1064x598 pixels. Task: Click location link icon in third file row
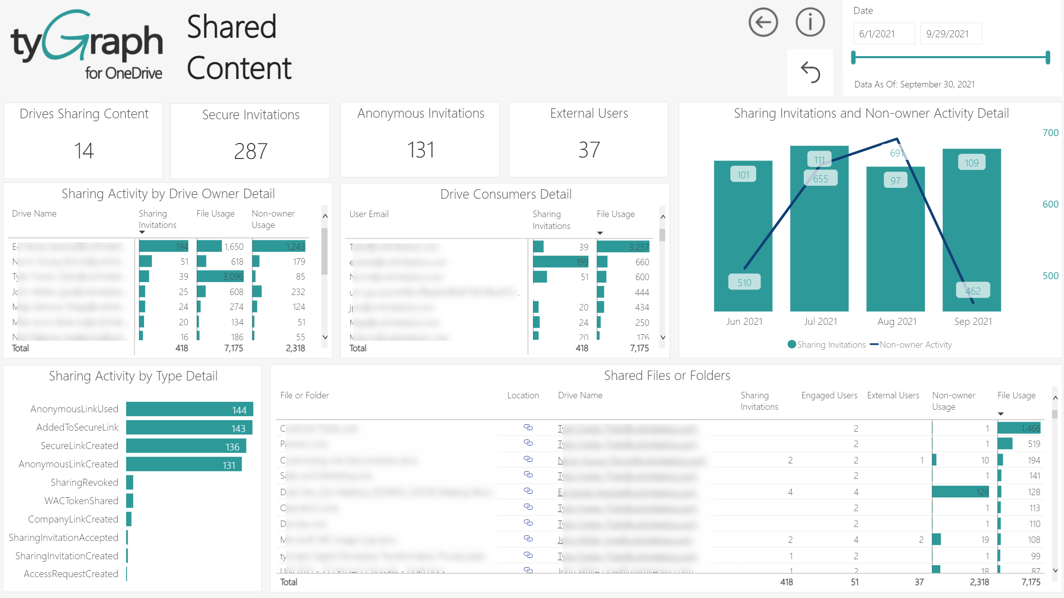click(528, 459)
